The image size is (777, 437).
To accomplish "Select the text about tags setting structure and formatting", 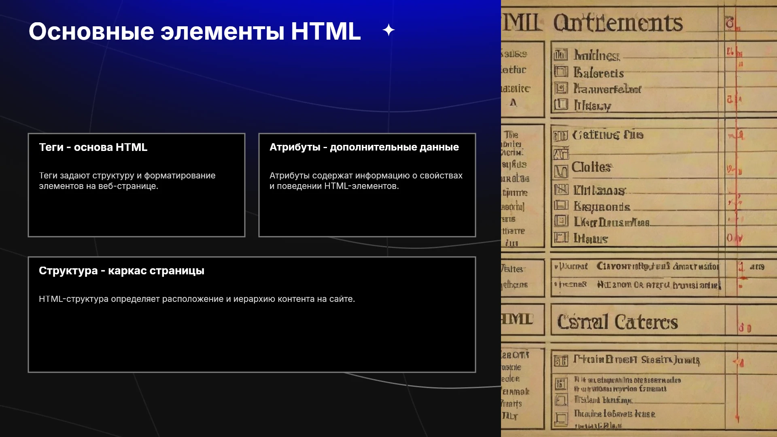I will (x=127, y=181).
